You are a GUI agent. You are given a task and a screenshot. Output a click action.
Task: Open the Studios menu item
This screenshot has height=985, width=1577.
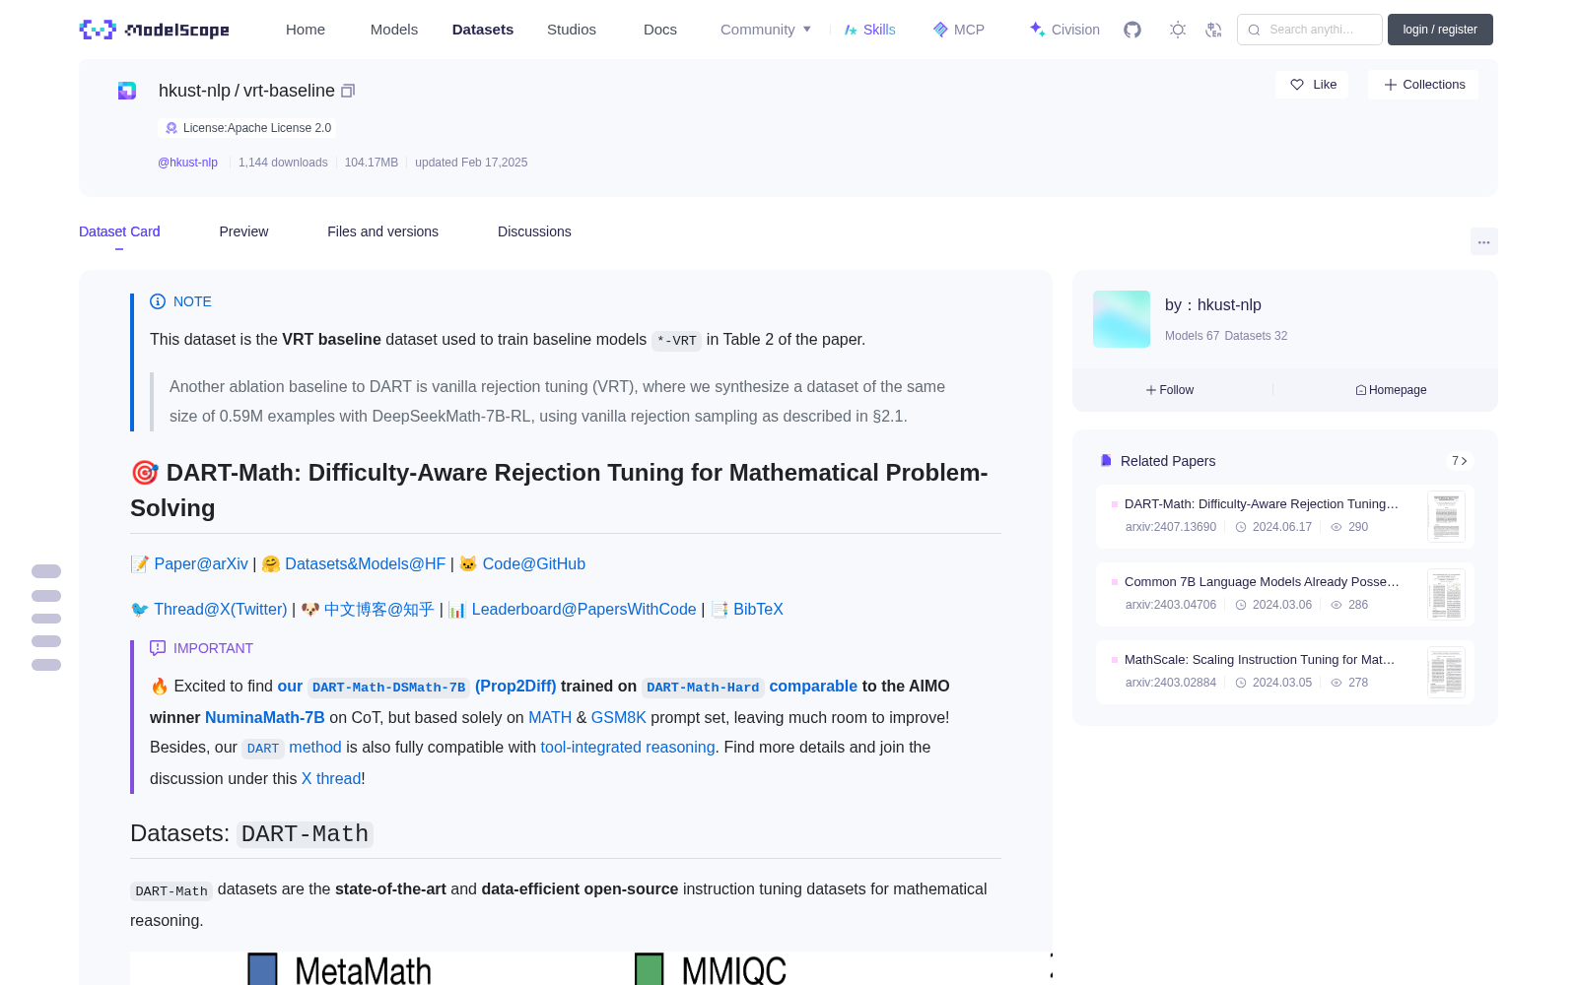(x=572, y=30)
